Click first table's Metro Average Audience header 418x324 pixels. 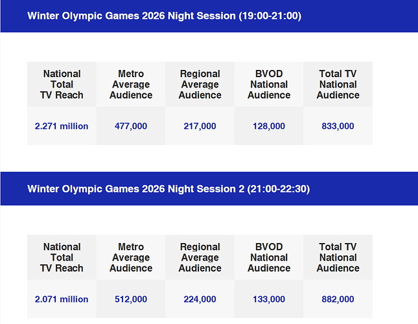pos(131,84)
